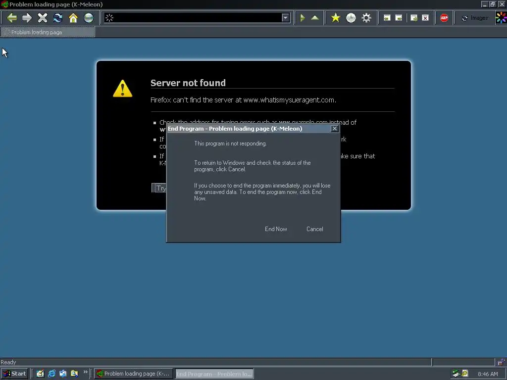Click the 'This program is not responding.' text
507x380 pixels.
pos(230,143)
